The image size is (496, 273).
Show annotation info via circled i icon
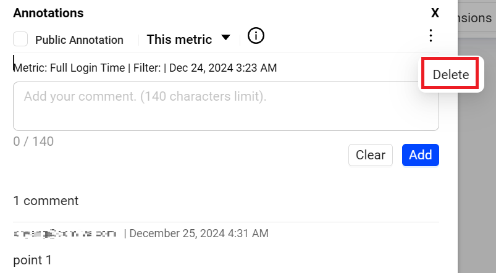point(256,36)
